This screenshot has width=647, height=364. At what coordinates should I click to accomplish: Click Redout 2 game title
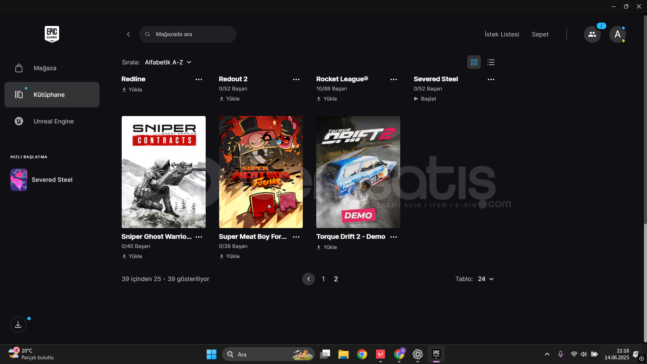233,79
